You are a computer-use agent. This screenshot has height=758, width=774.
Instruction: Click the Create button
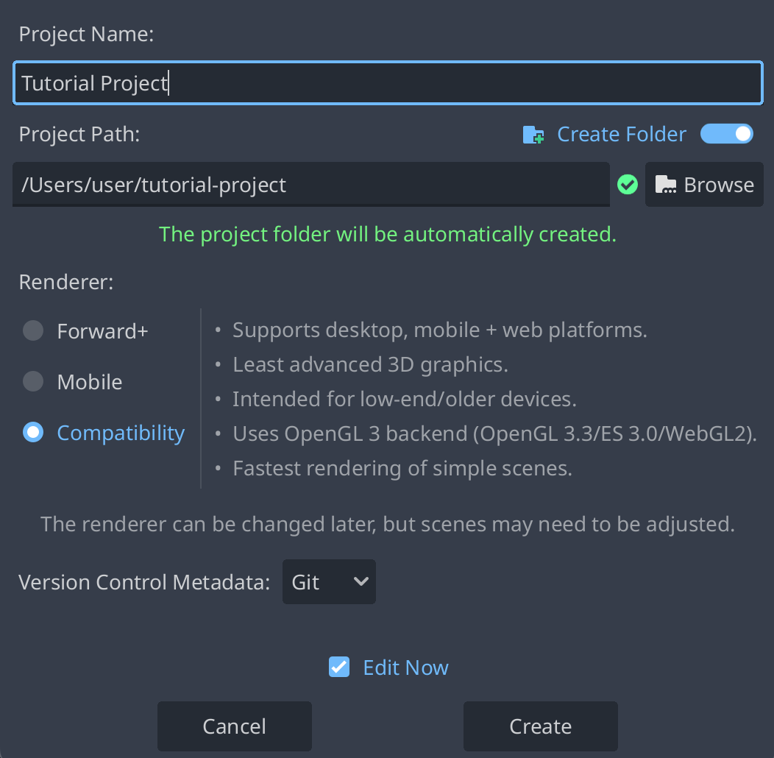tap(540, 726)
